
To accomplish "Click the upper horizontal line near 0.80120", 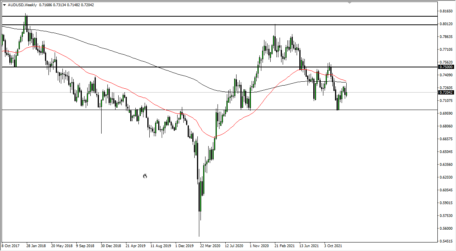I will point(233,24).
